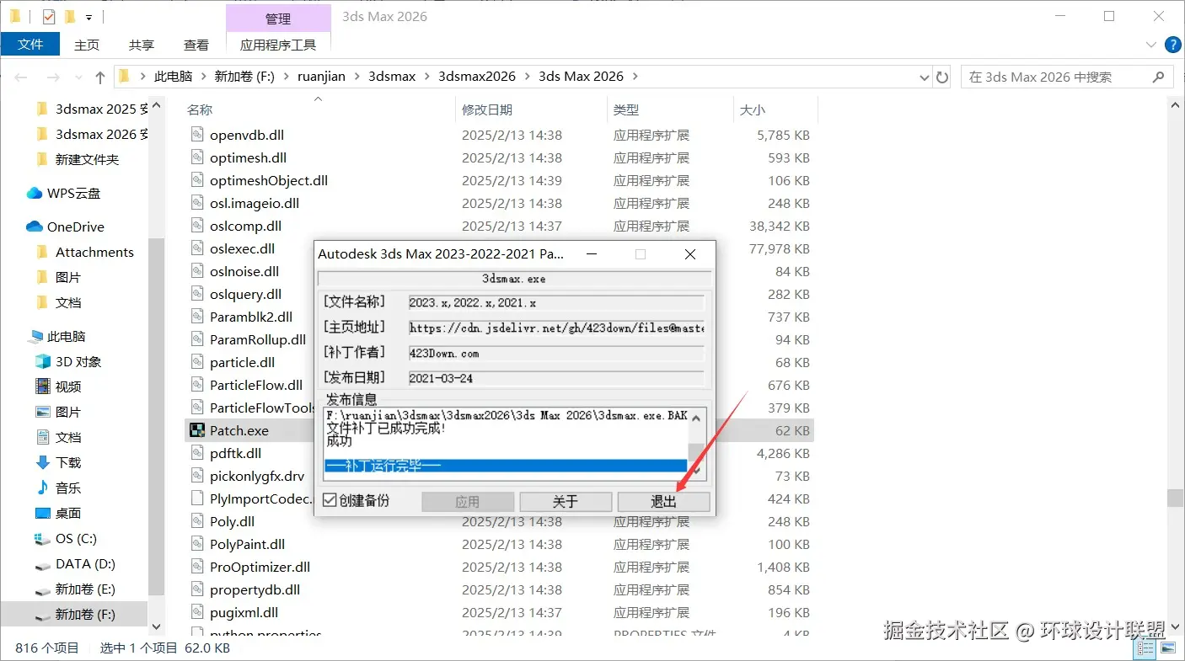
Task: Click the 关于 button in patch dialog
Action: (x=566, y=501)
